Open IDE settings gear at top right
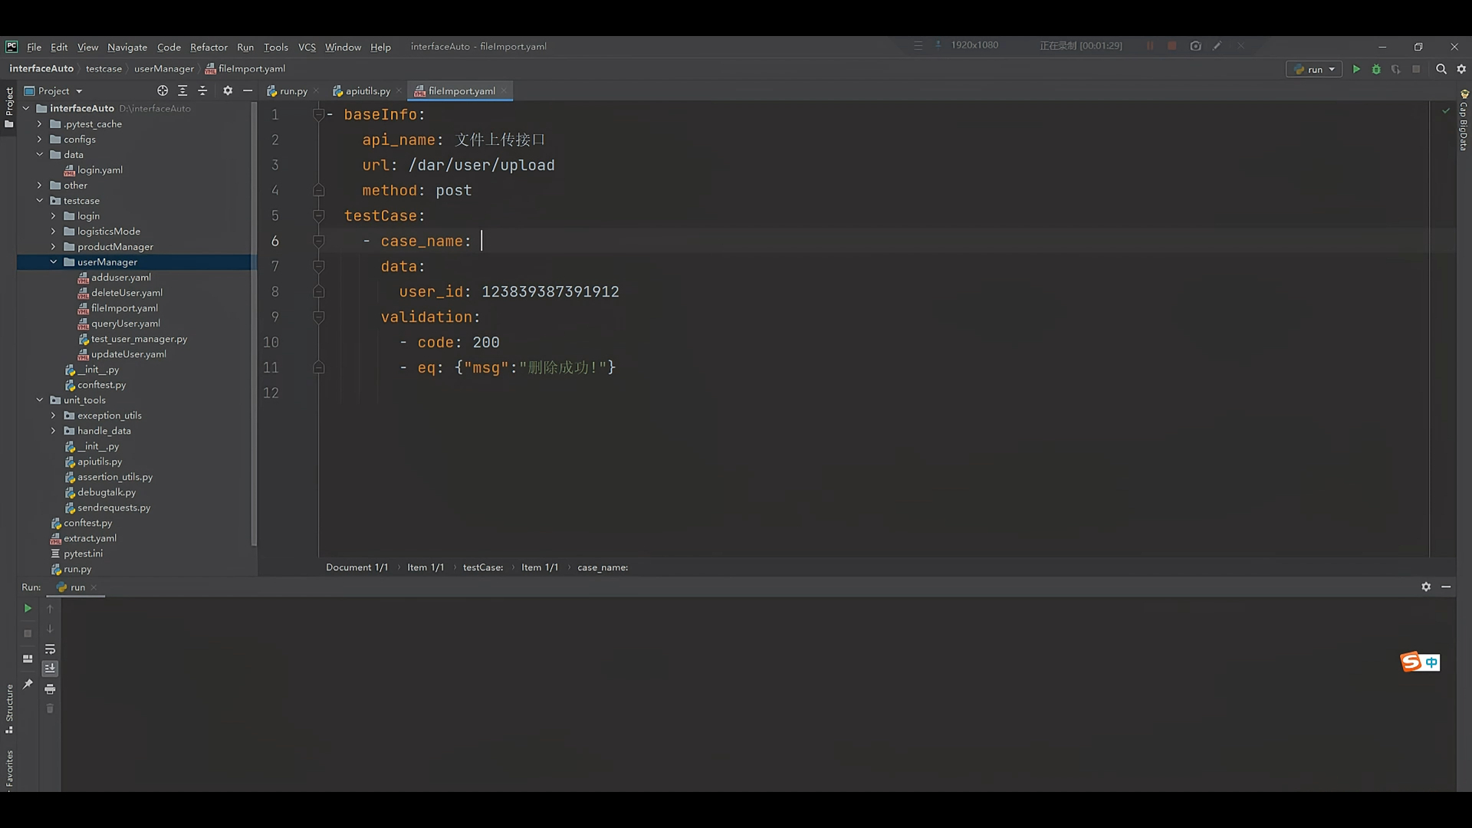This screenshot has height=828, width=1472. point(1461,69)
